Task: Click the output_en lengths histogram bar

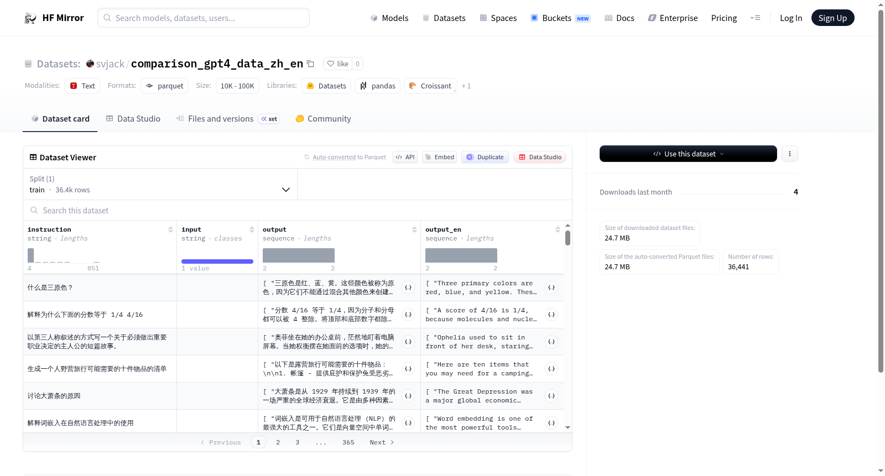Action: 461,255
